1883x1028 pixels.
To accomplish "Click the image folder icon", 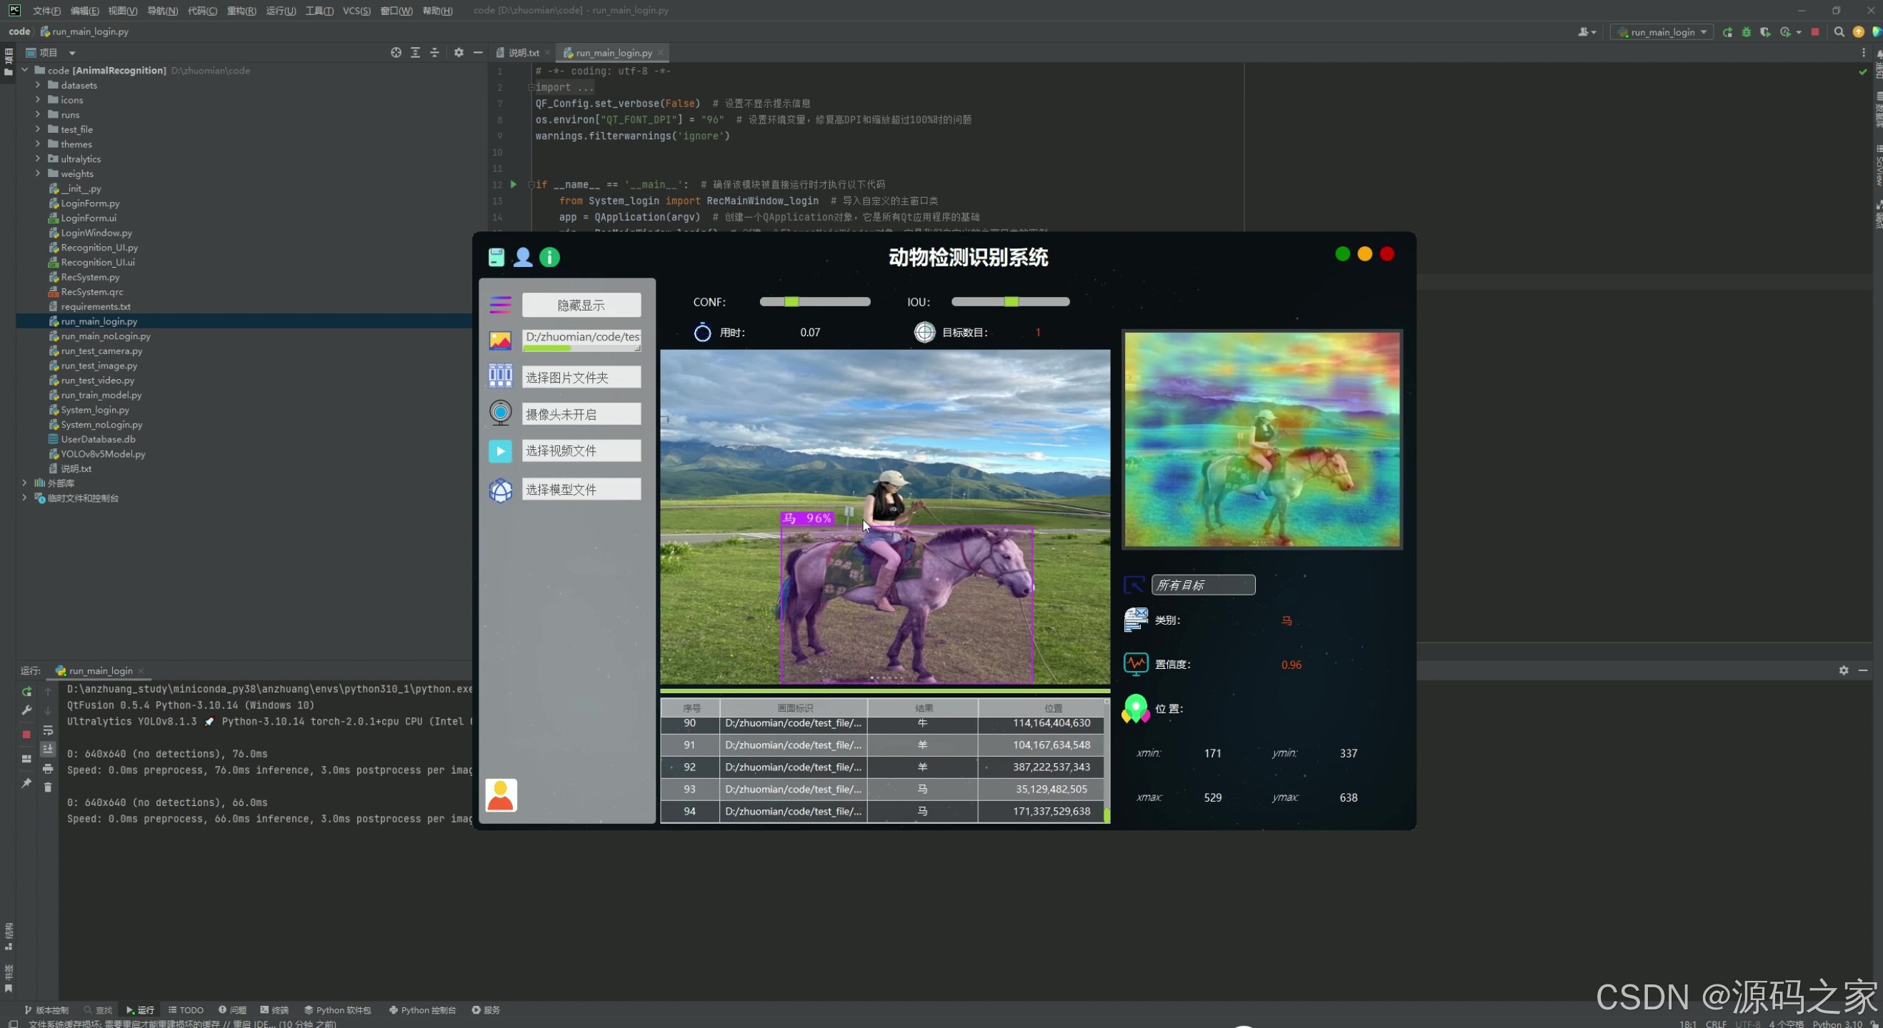I will [500, 376].
